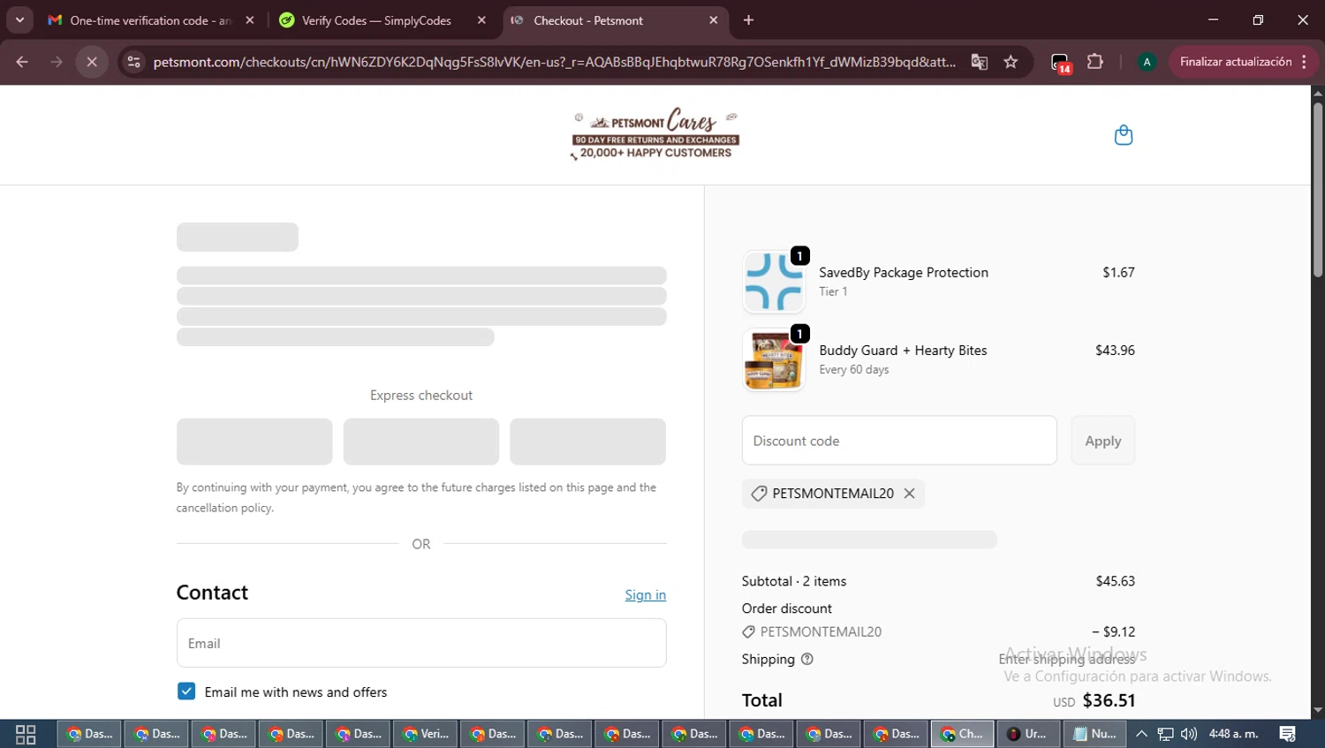Click the Petsmont Cares logo
The width and height of the screenshot is (1325, 748).
point(655,133)
